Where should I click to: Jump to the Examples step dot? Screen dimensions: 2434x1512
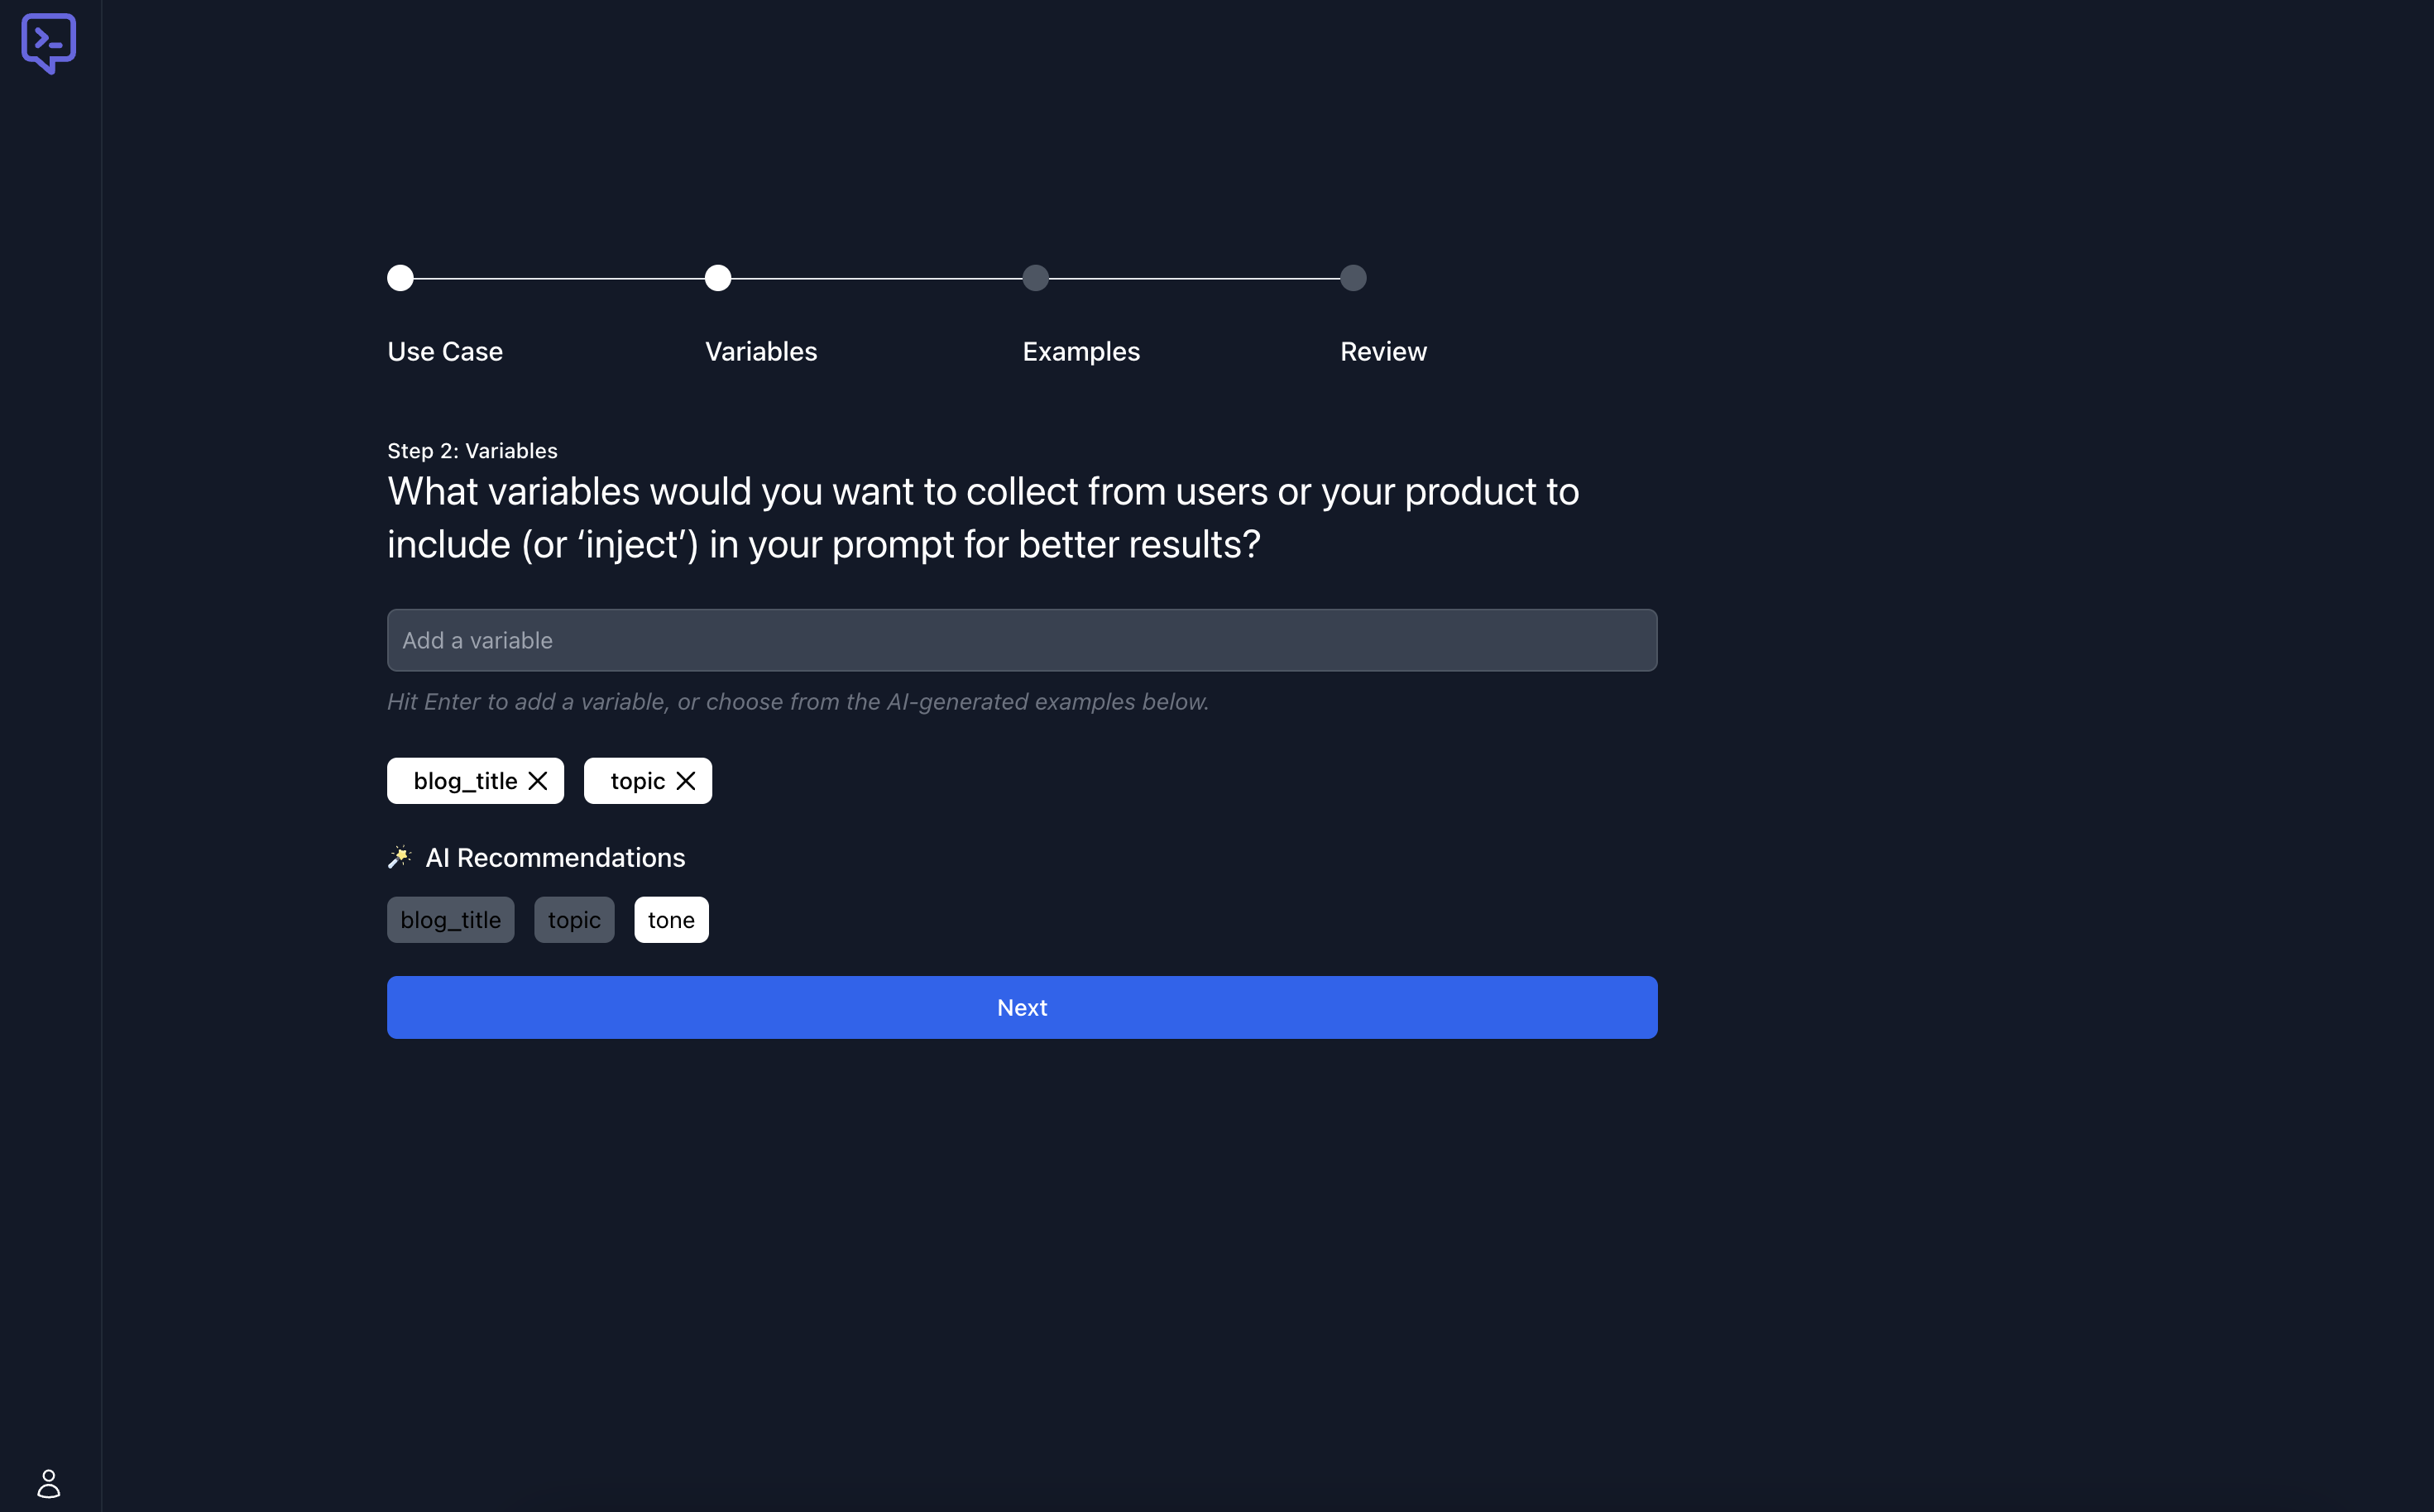click(1035, 278)
